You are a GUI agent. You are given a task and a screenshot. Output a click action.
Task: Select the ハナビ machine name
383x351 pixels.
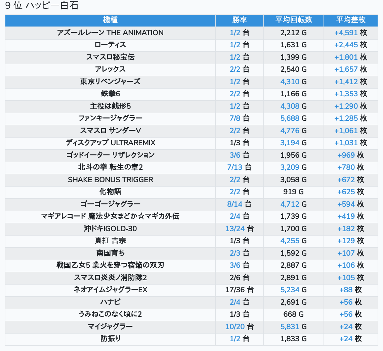[110, 302]
